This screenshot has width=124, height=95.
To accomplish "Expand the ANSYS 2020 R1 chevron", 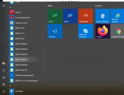I will tap(43, 59).
